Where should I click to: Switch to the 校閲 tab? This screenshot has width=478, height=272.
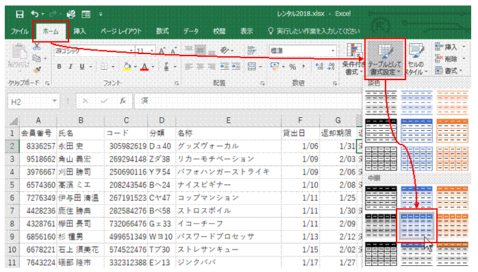[219, 31]
